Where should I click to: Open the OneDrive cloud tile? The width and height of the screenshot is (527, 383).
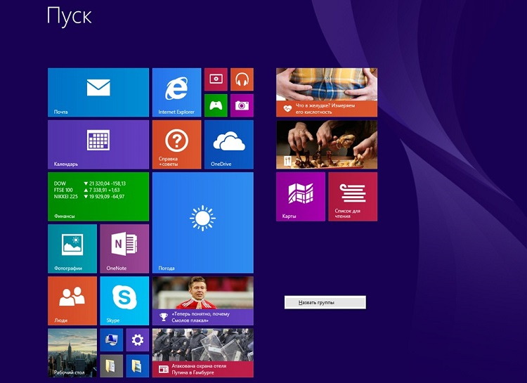228,144
